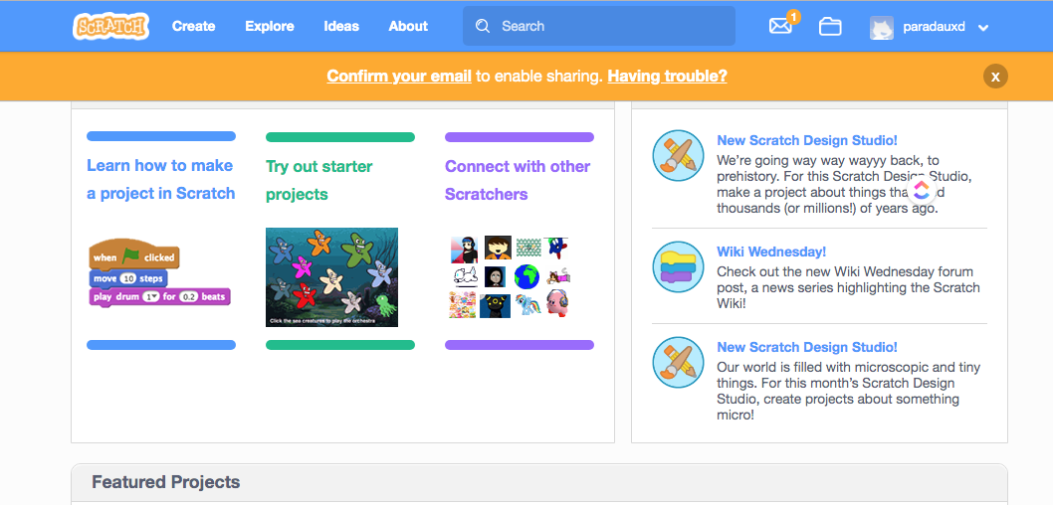The height and width of the screenshot is (505, 1053).
Task: Open the Explore menu item
Action: click(270, 26)
